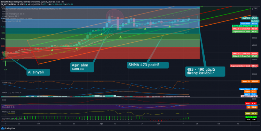The image size is (261, 131).
Task: Click the Mom (10, close) pane label
Action: pyautogui.click(x=9, y=112)
